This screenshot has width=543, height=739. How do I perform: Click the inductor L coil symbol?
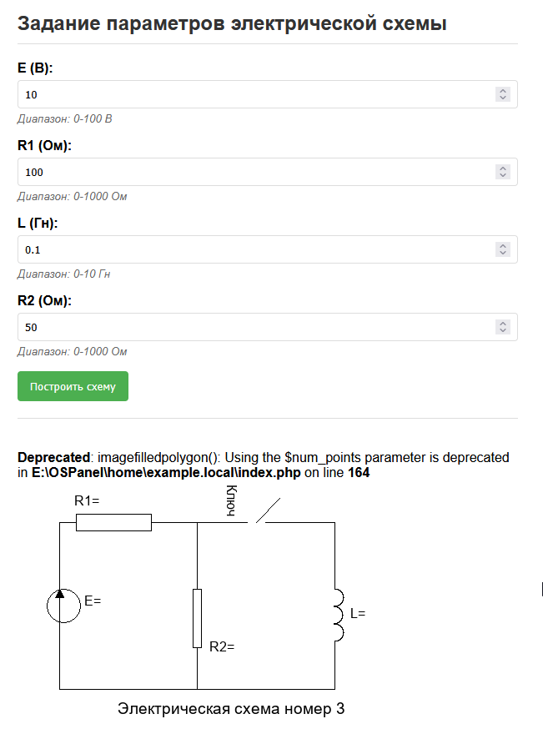click(x=338, y=616)
